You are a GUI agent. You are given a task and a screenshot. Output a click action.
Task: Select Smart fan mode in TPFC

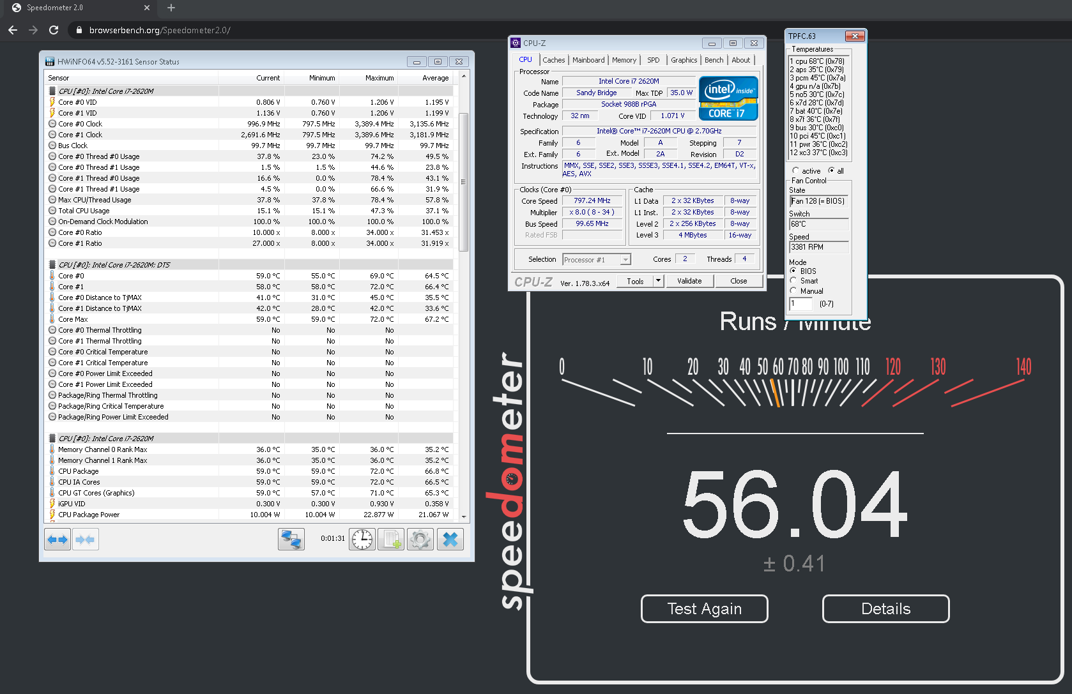(793, 280)
